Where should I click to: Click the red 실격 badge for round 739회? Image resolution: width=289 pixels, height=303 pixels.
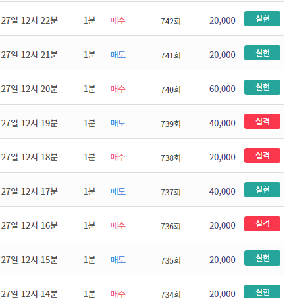(x=262, y=122)
